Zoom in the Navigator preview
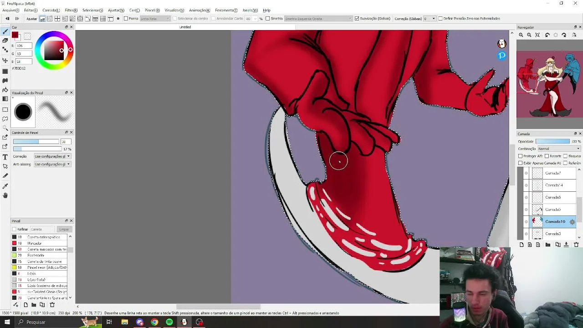The width and height of the screenshot is (583, 328). (x=521, y=35)
